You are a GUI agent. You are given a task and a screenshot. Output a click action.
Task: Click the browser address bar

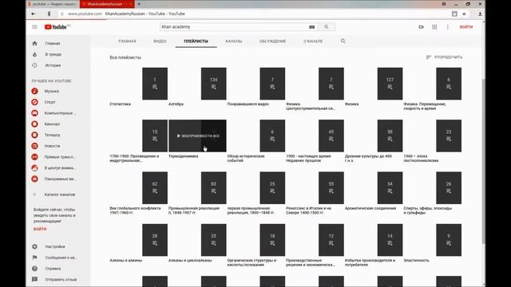(254, 14)
